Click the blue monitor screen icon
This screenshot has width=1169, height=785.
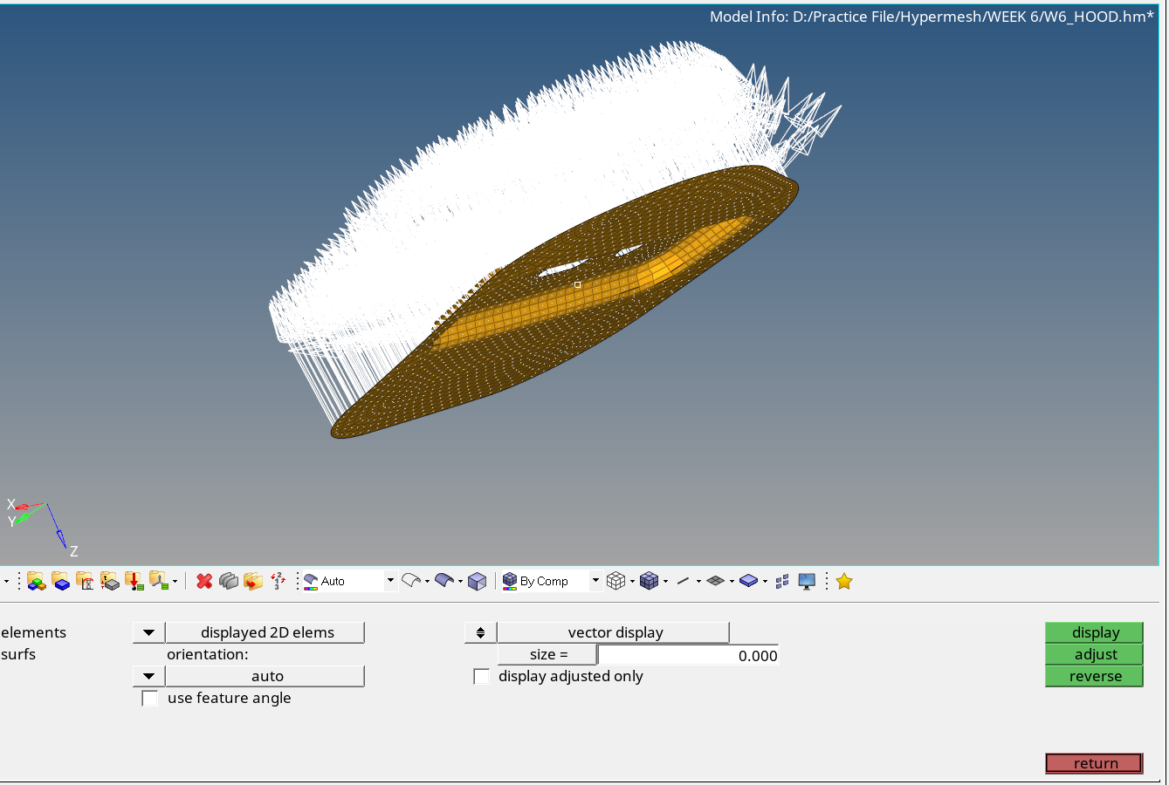pos(807,581)
